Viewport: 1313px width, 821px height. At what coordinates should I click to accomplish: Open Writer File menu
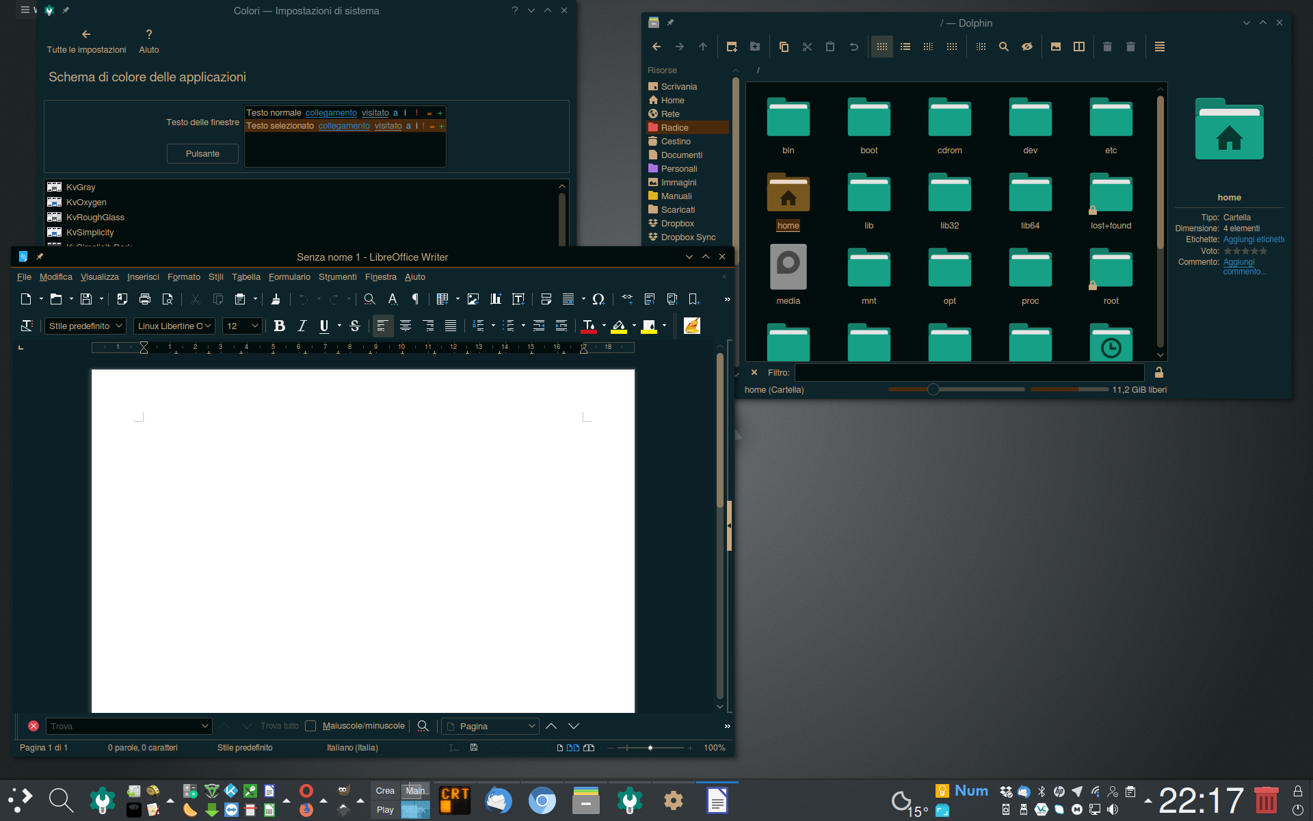(x=24, y=277)
